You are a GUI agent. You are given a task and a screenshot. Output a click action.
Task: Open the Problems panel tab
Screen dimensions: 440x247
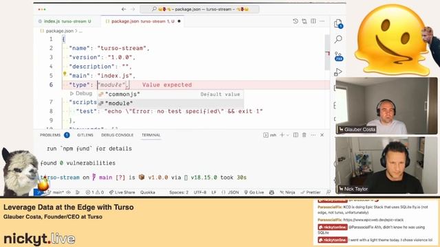50,135
